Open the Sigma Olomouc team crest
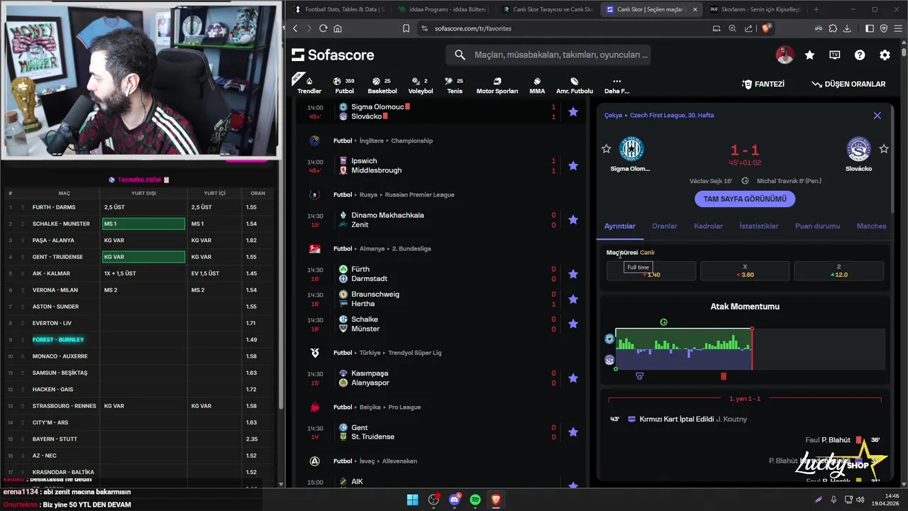 pyautogui.click(x=631, y=149)
